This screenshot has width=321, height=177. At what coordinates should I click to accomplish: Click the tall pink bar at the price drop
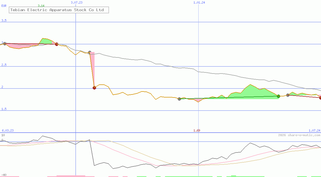[92, 65]
